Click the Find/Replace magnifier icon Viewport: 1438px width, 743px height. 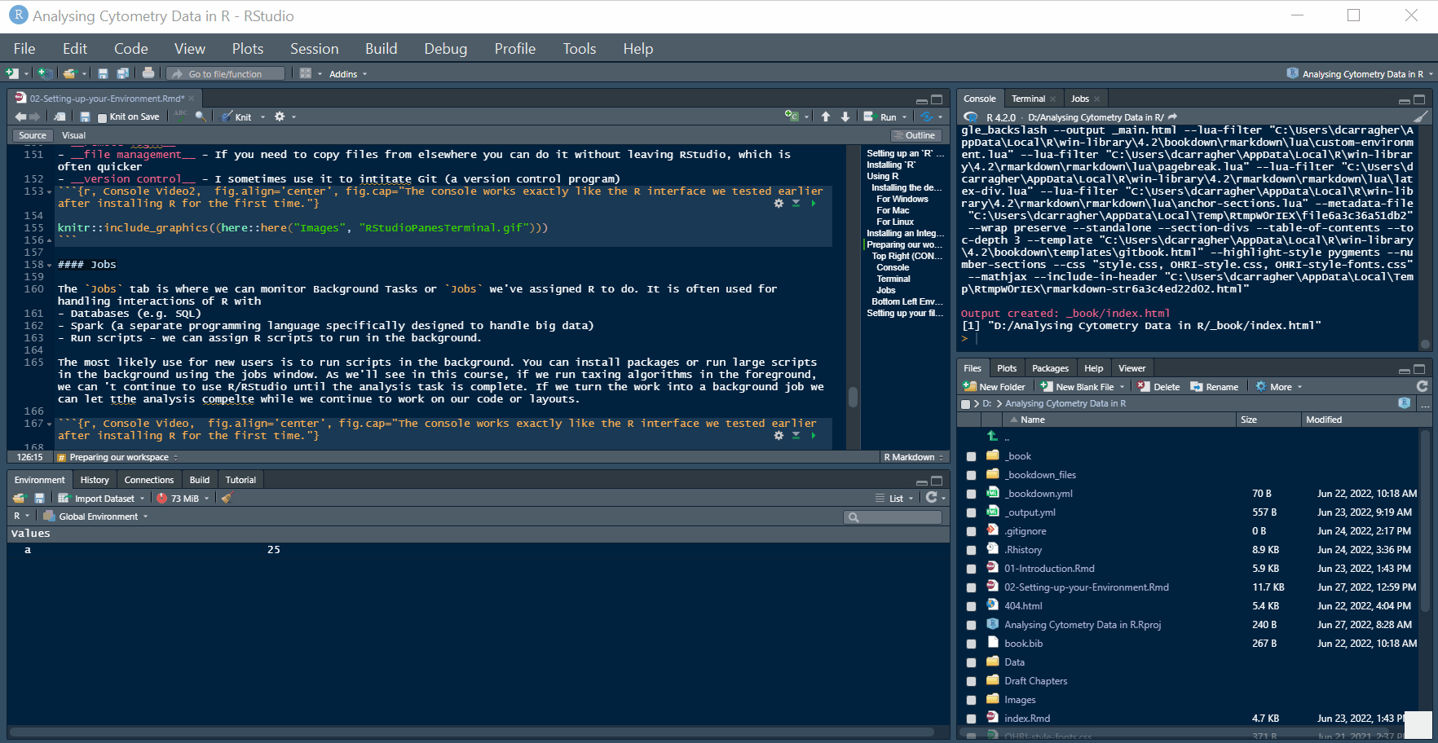pos(201,117)
